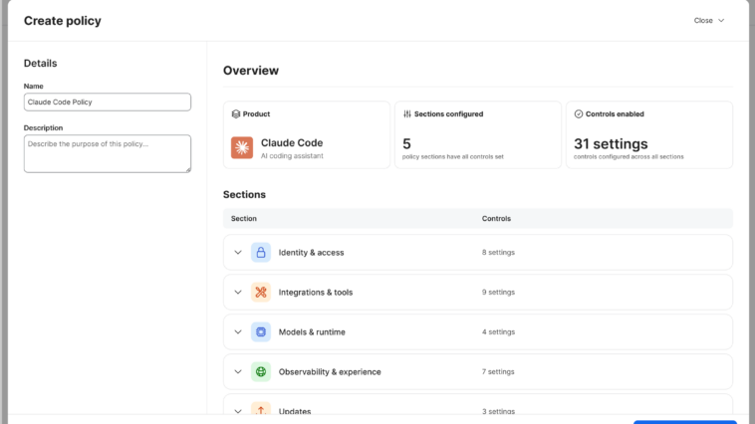
Task: Click the Integrations & tools wrench icon
Action: coord(261,293)
